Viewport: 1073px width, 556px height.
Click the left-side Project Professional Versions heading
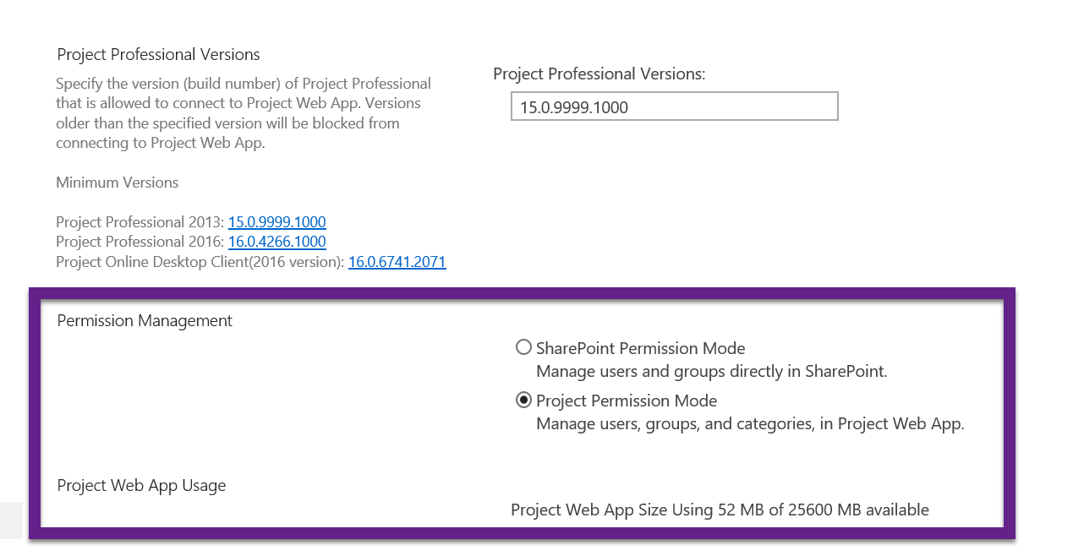(x=158, y=55)
